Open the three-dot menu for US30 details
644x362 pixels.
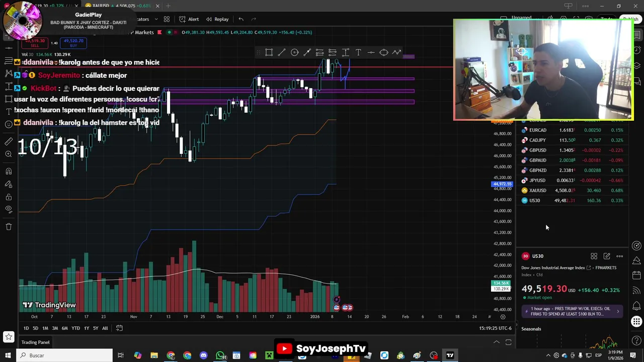tap(620, 256)
